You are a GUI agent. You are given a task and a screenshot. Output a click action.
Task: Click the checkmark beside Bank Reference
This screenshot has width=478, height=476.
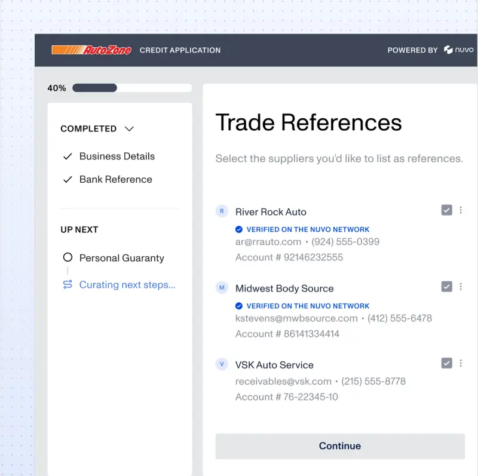click(x=68, y=180)
